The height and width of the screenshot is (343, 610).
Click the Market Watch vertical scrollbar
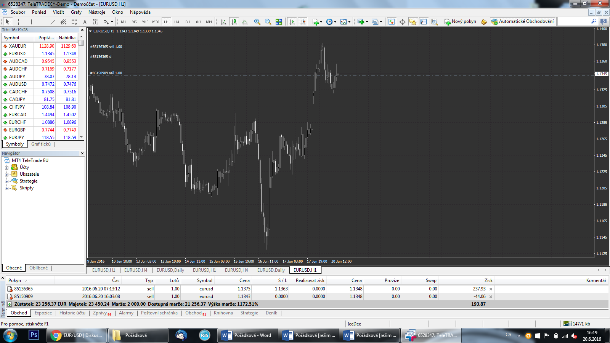(81, 87)
